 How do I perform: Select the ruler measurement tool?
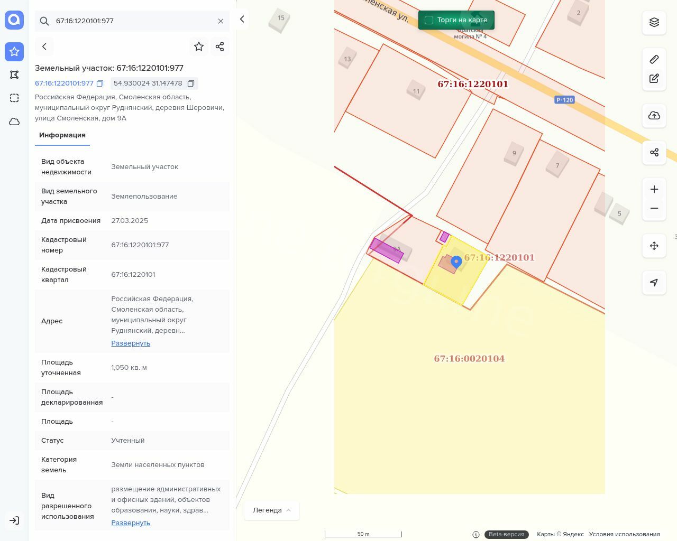tap(654, 59)
